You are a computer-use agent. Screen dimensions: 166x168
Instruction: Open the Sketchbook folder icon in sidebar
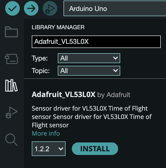pyautogui.click(x=11, y=32)
